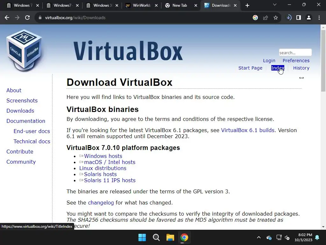Close the New Tab tab
326x245 pixels.
click(x=196, y=5)
